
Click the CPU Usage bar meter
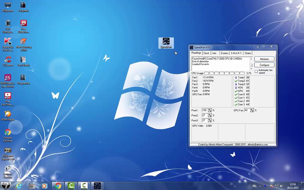224,73
